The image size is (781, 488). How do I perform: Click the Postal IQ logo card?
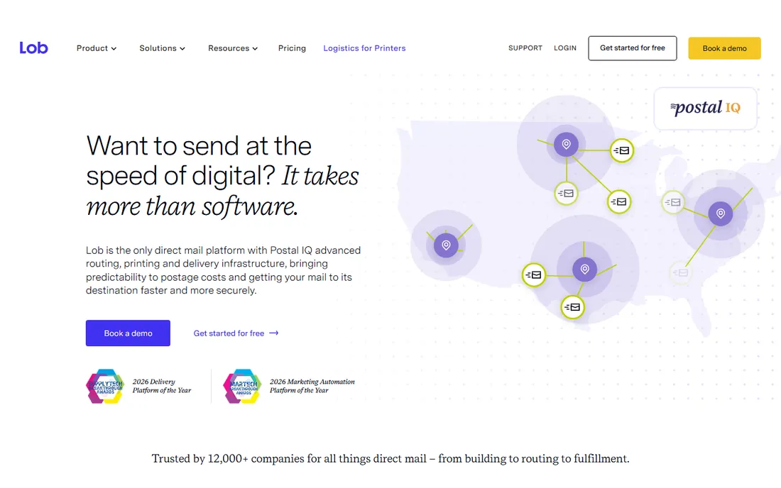[705, 109]
